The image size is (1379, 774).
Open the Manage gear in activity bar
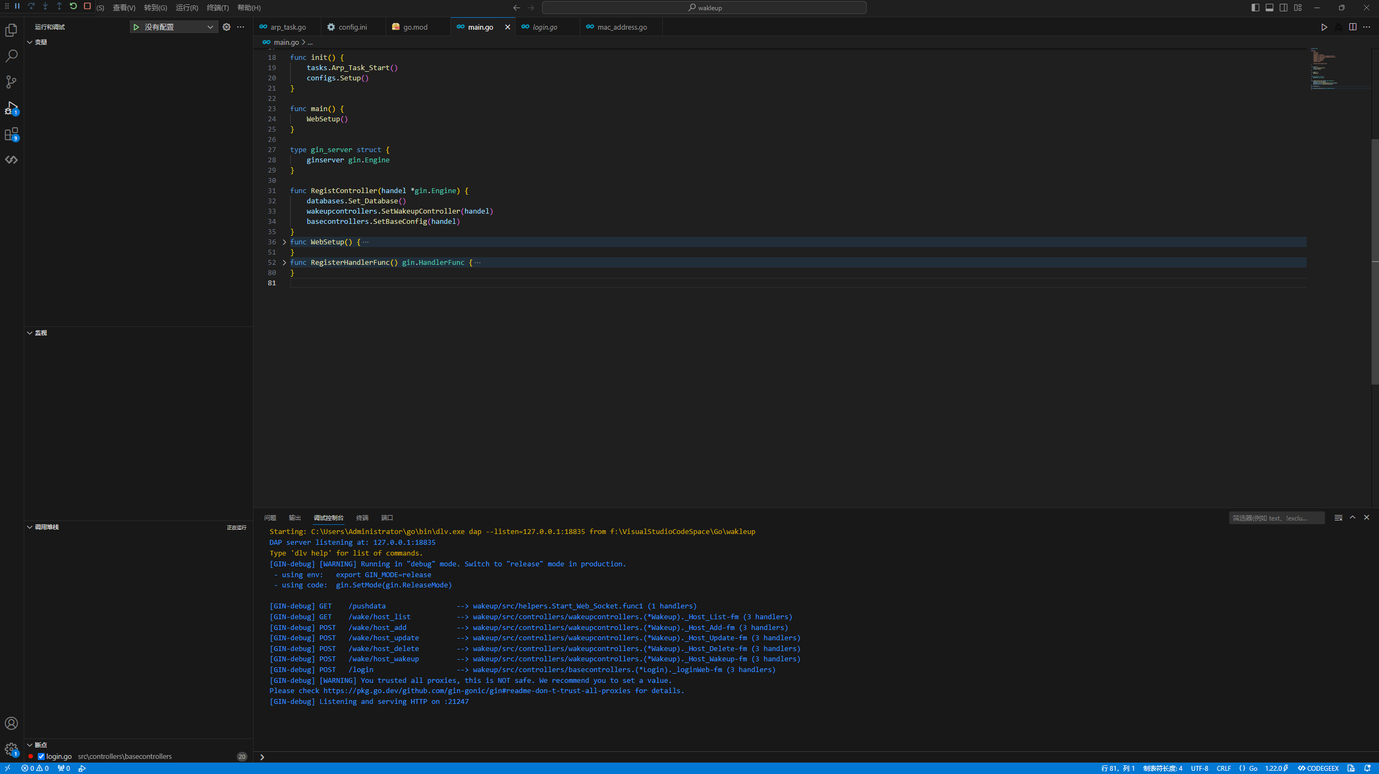click(x=11, y=749)
